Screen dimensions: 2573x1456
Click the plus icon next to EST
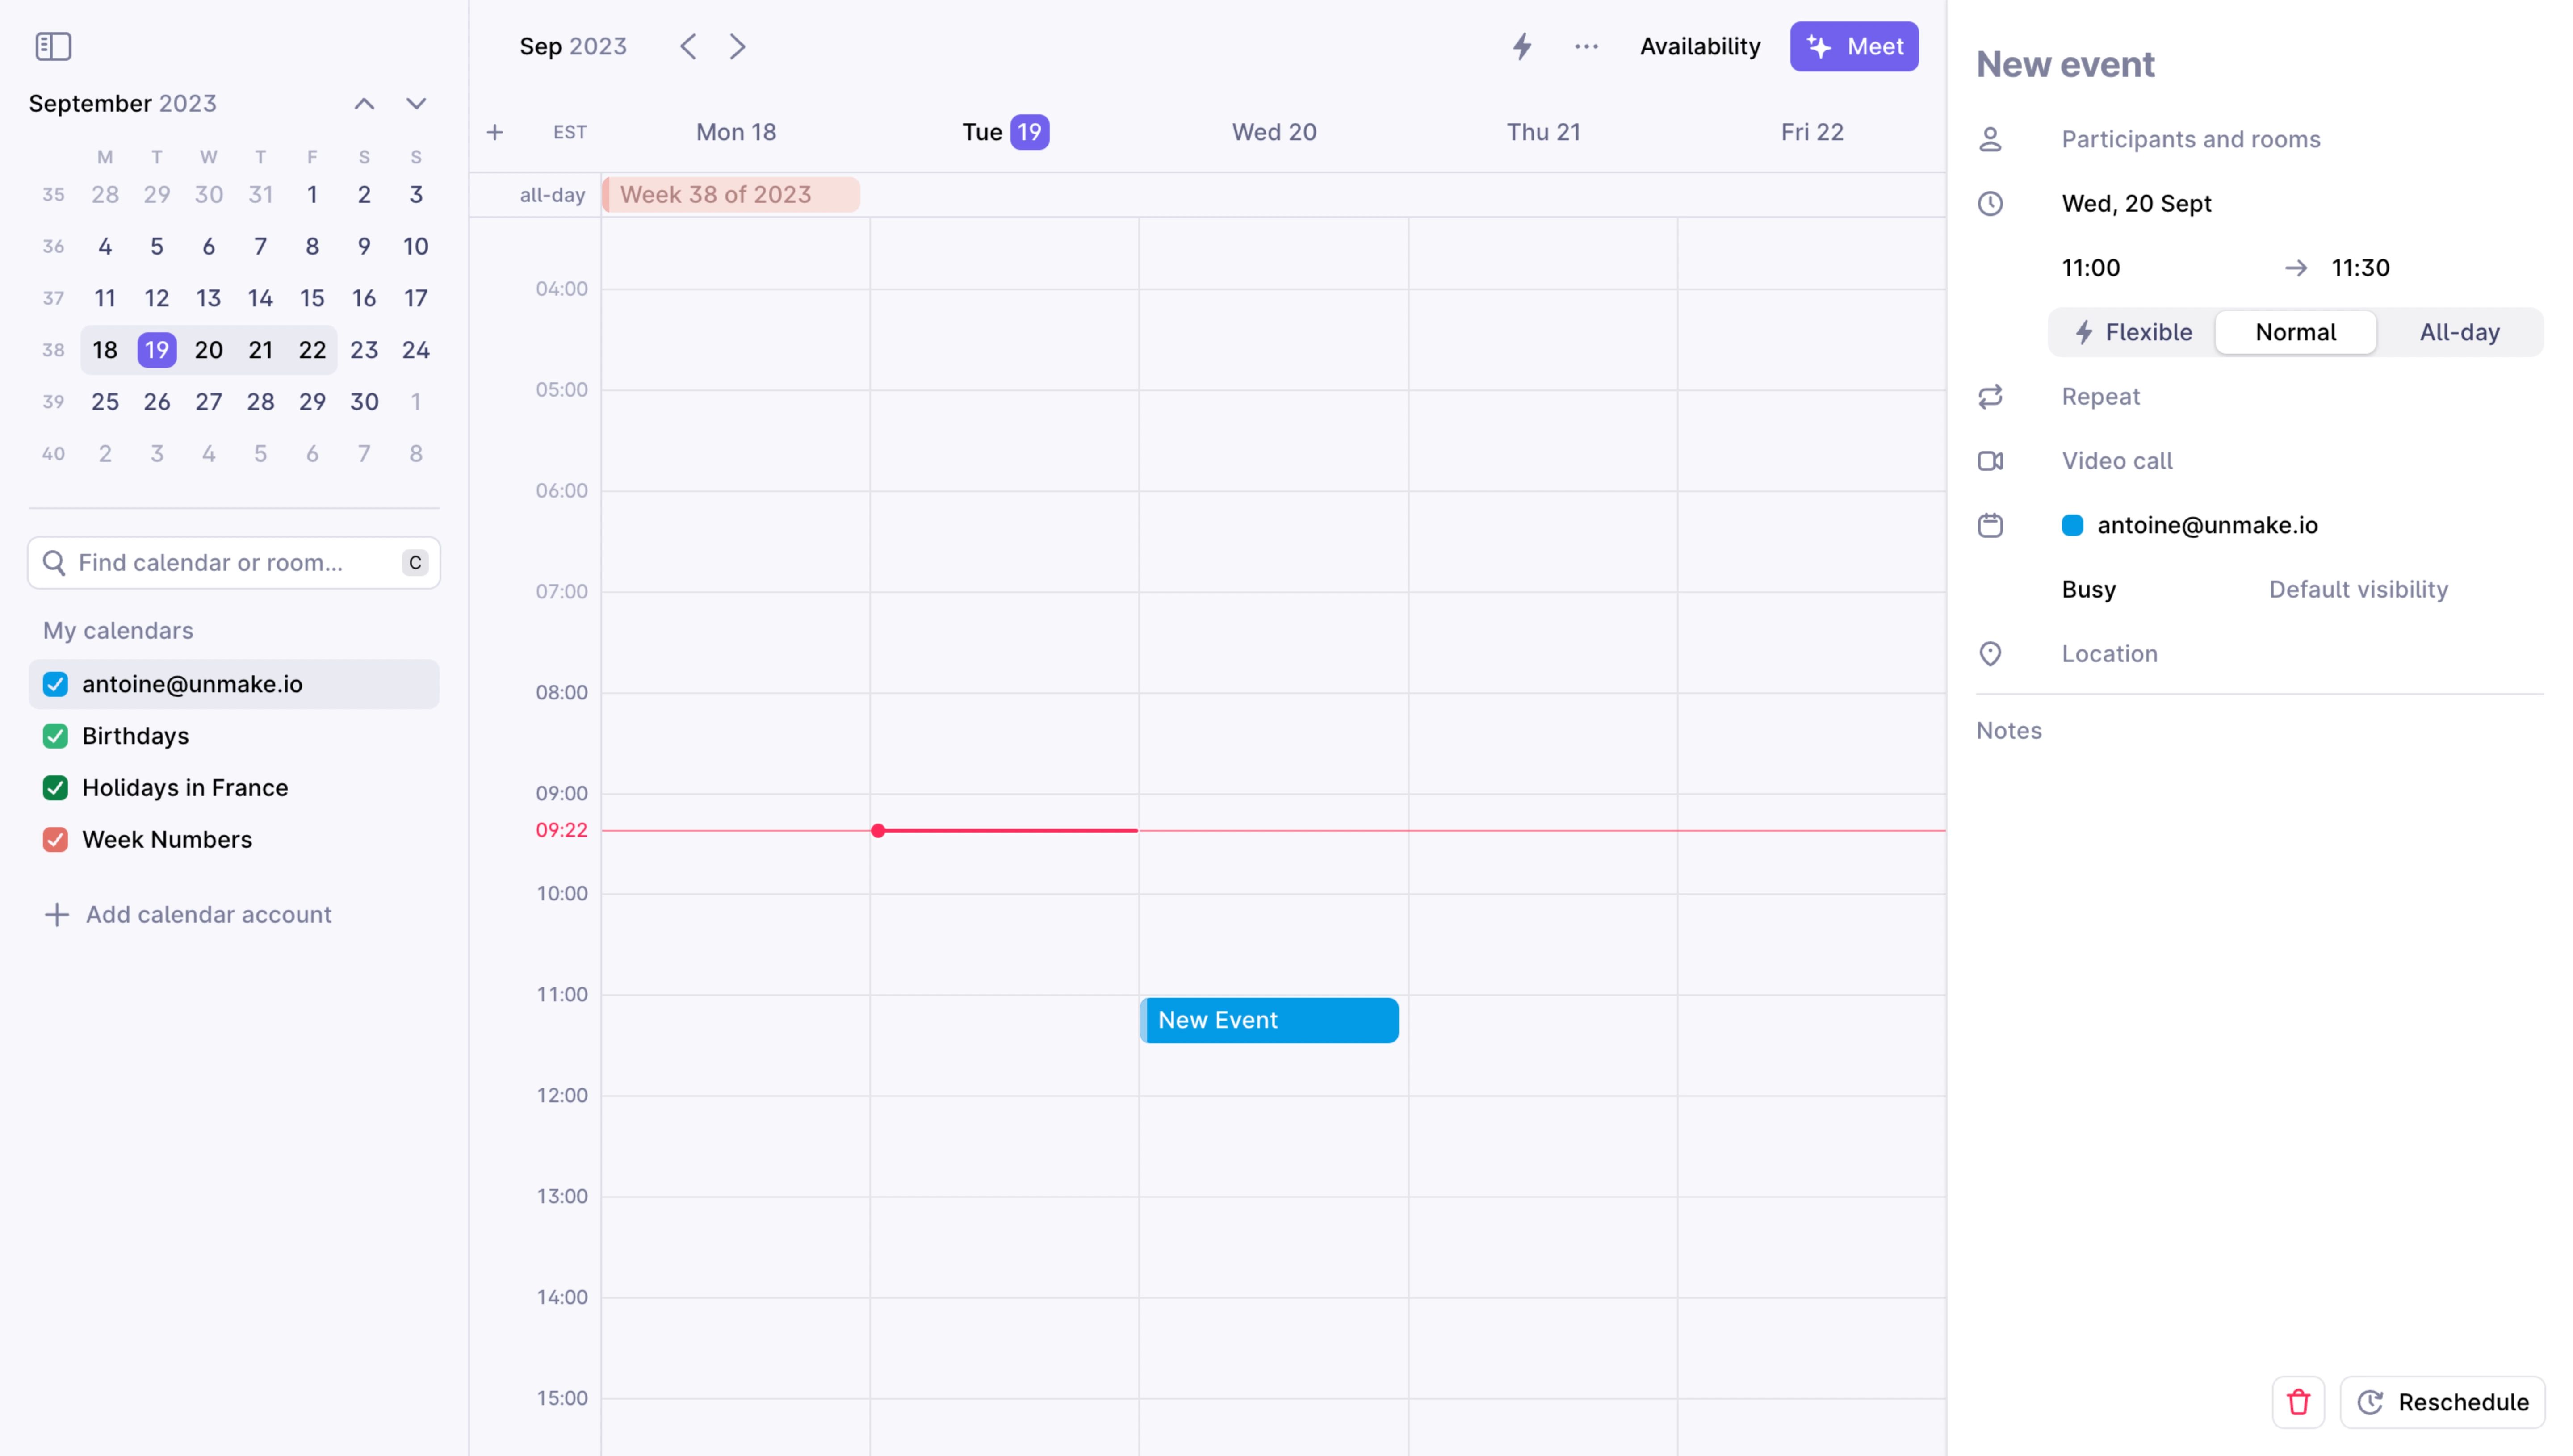495,132
